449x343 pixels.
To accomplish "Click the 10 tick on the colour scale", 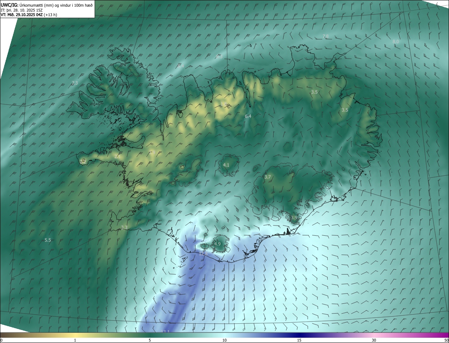I will click(224, 340).
